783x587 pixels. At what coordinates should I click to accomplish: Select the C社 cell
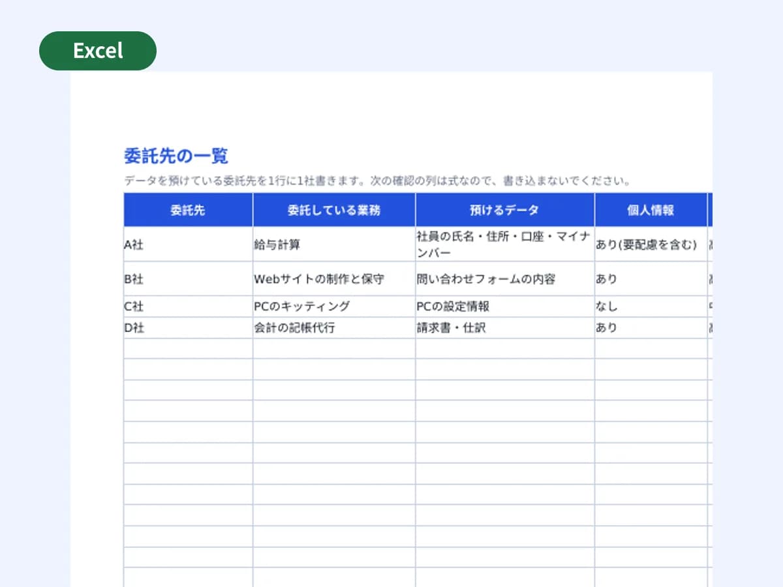coord(188,307)
